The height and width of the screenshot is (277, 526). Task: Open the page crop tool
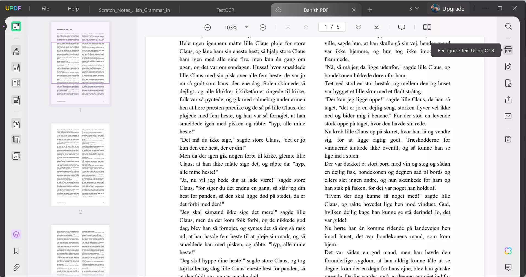[x=17, y=140]
